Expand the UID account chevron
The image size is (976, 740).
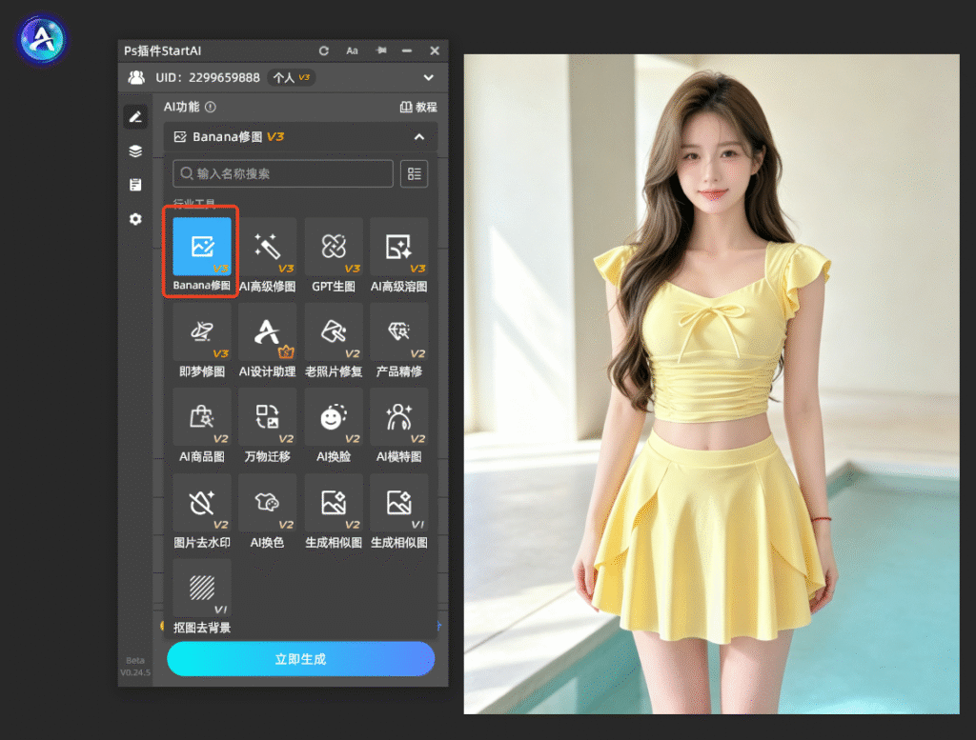click(428, 78)
